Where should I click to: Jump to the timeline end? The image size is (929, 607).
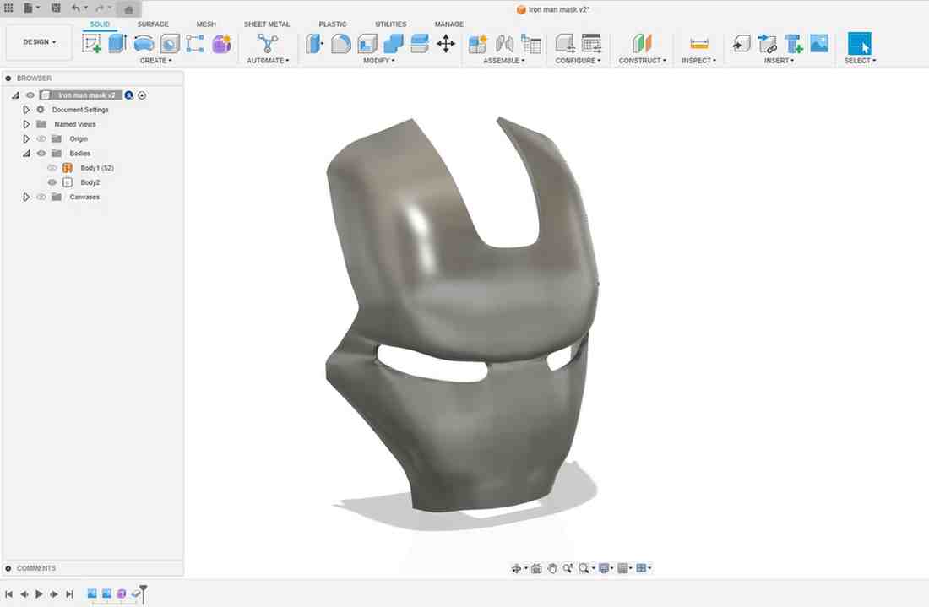69,594
